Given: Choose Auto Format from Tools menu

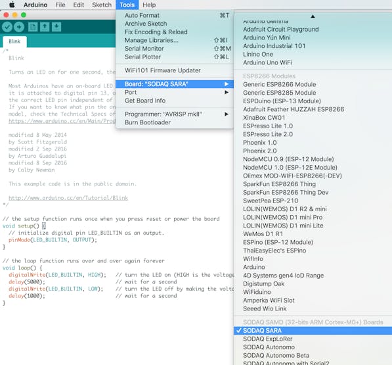Looking at the screenshot, I should [x=175, y=15].
